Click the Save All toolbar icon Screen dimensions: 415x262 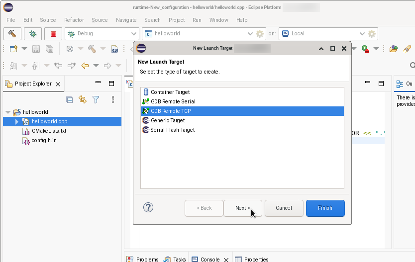click(49, 49)
